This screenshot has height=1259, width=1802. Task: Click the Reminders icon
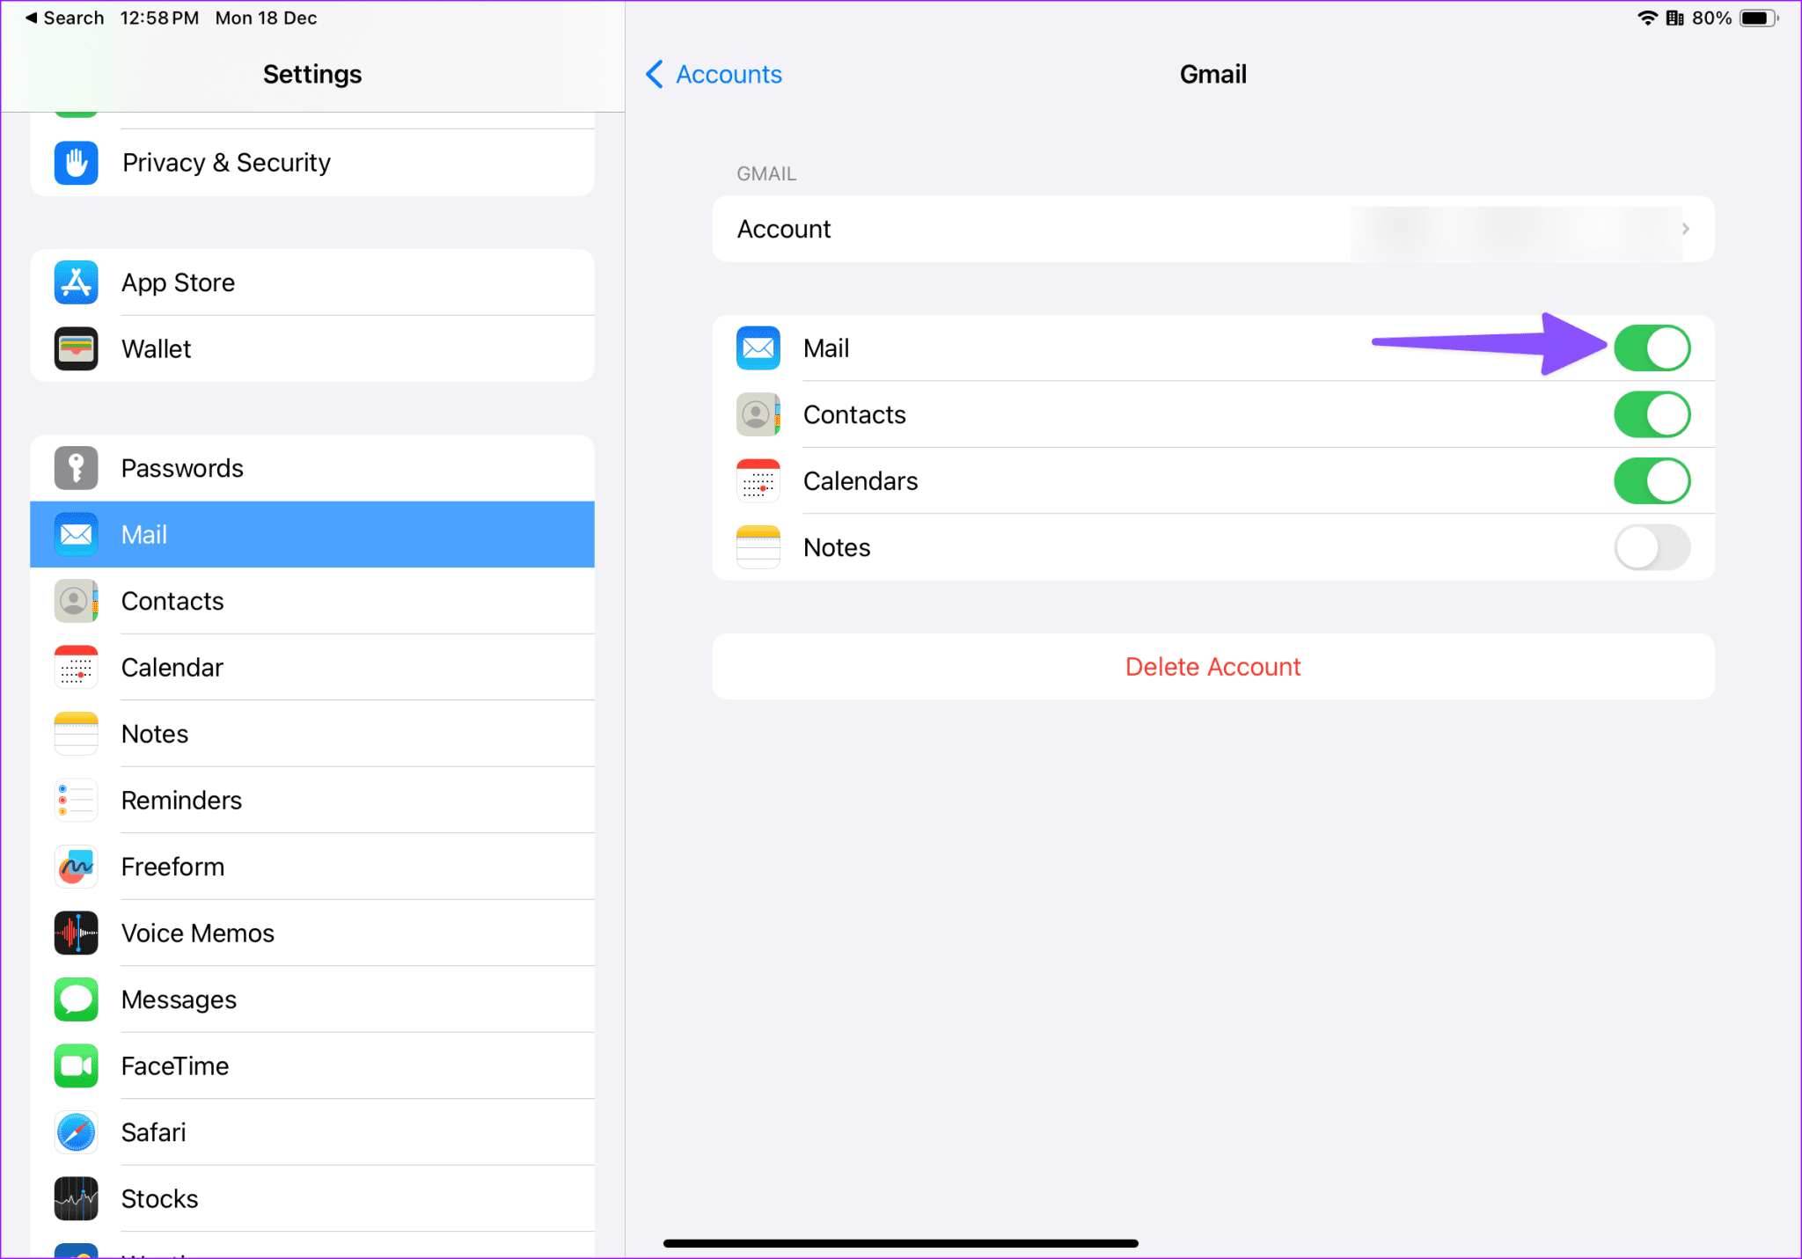click(x=76, y=800)
